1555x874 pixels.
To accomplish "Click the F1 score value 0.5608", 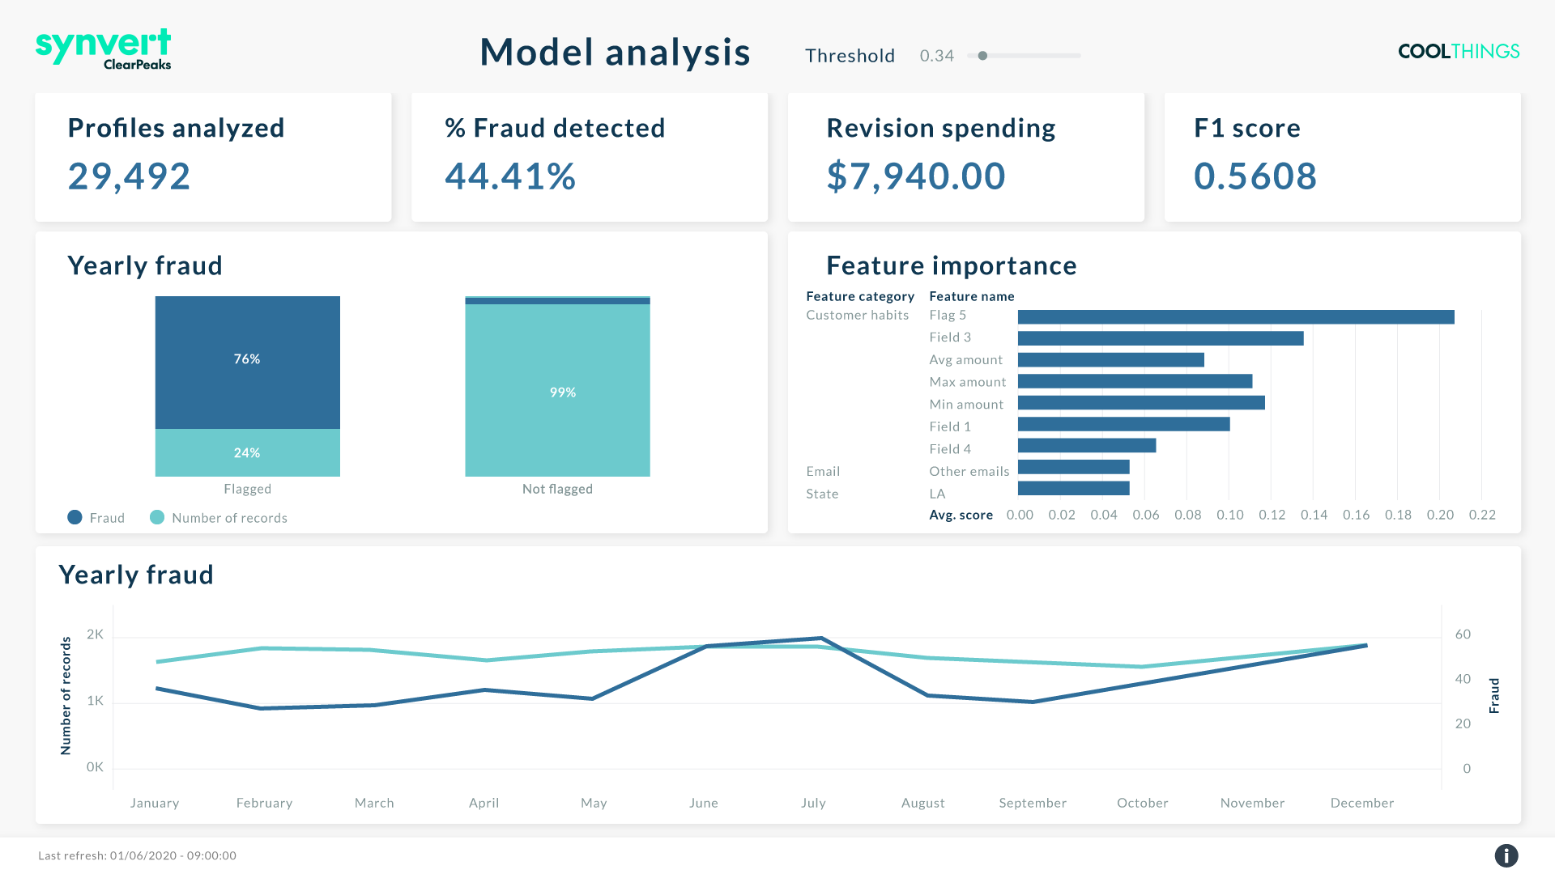I will point(1255,176).
